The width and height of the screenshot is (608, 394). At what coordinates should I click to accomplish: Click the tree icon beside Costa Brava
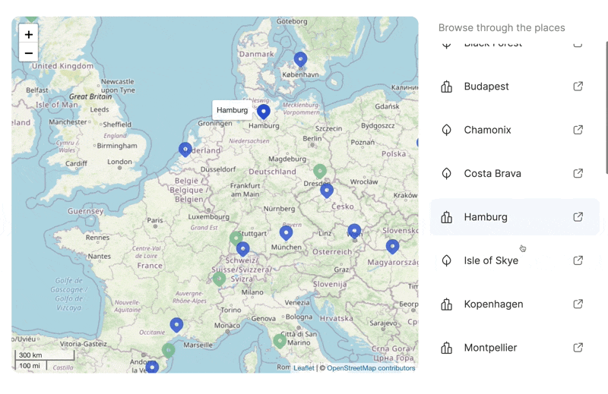point(446,173)
